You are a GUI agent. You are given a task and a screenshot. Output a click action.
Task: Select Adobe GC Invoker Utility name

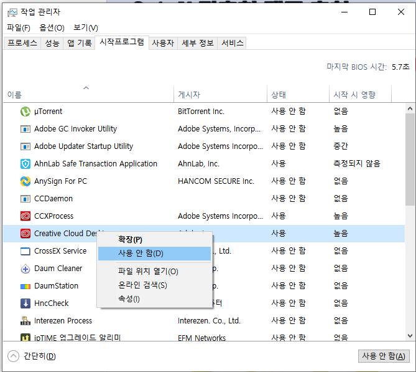(76, 129)
